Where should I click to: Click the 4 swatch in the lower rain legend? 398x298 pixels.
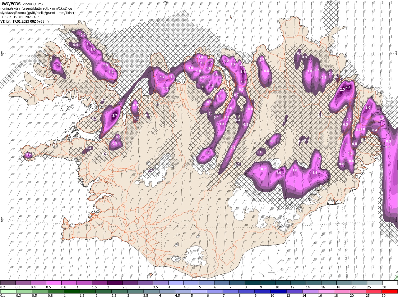167,291
